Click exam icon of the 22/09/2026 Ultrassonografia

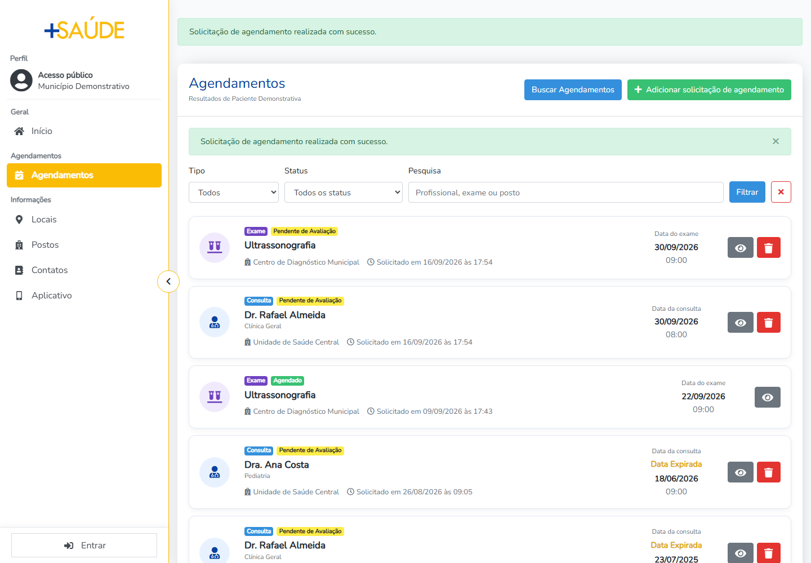(215, 397)
